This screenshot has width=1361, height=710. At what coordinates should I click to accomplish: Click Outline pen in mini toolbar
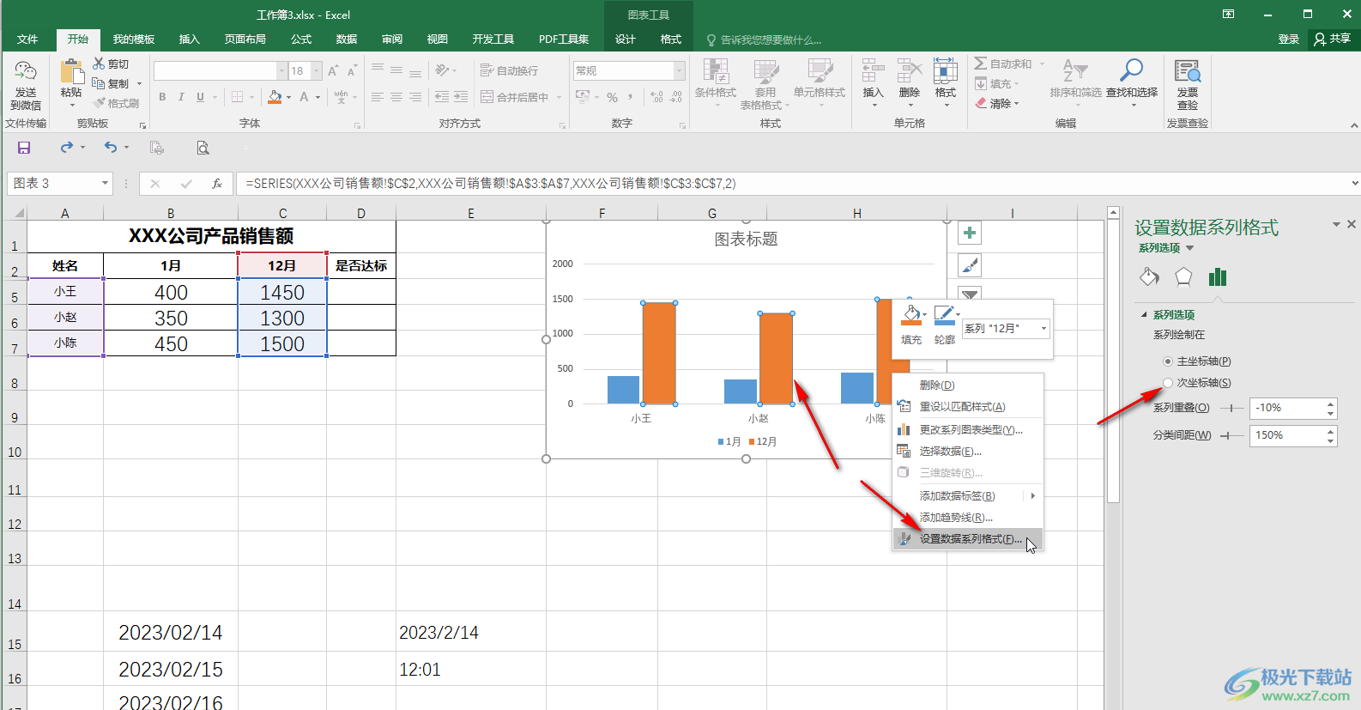pos(944,315)
